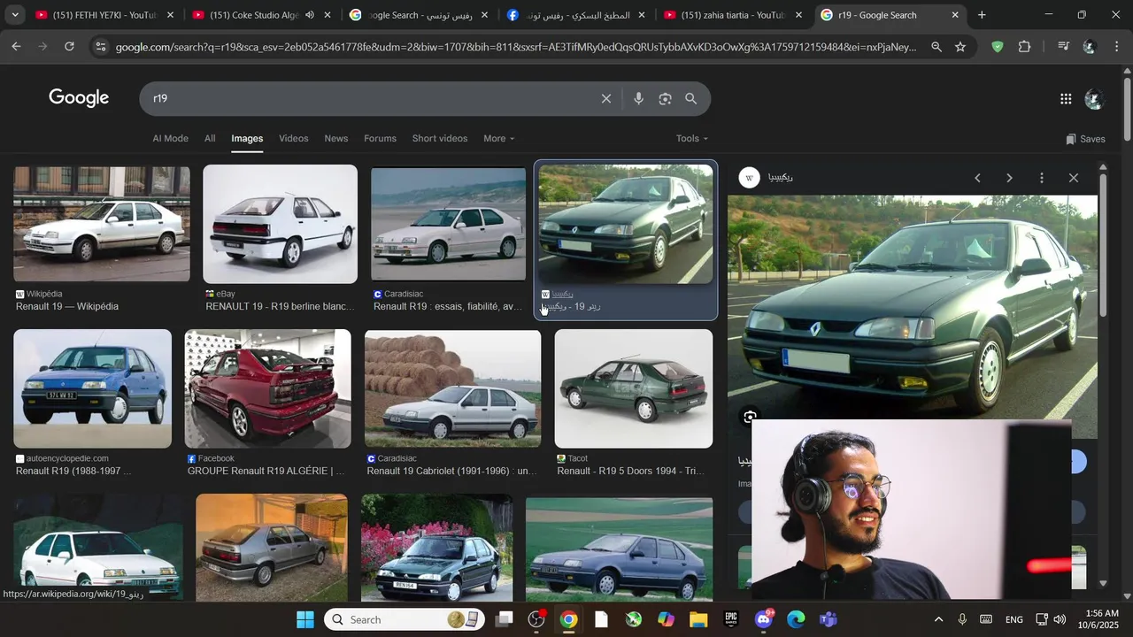Switch to Short videos tab
Viewport: 1133px width, 637px height.
(x=440, y=138)
